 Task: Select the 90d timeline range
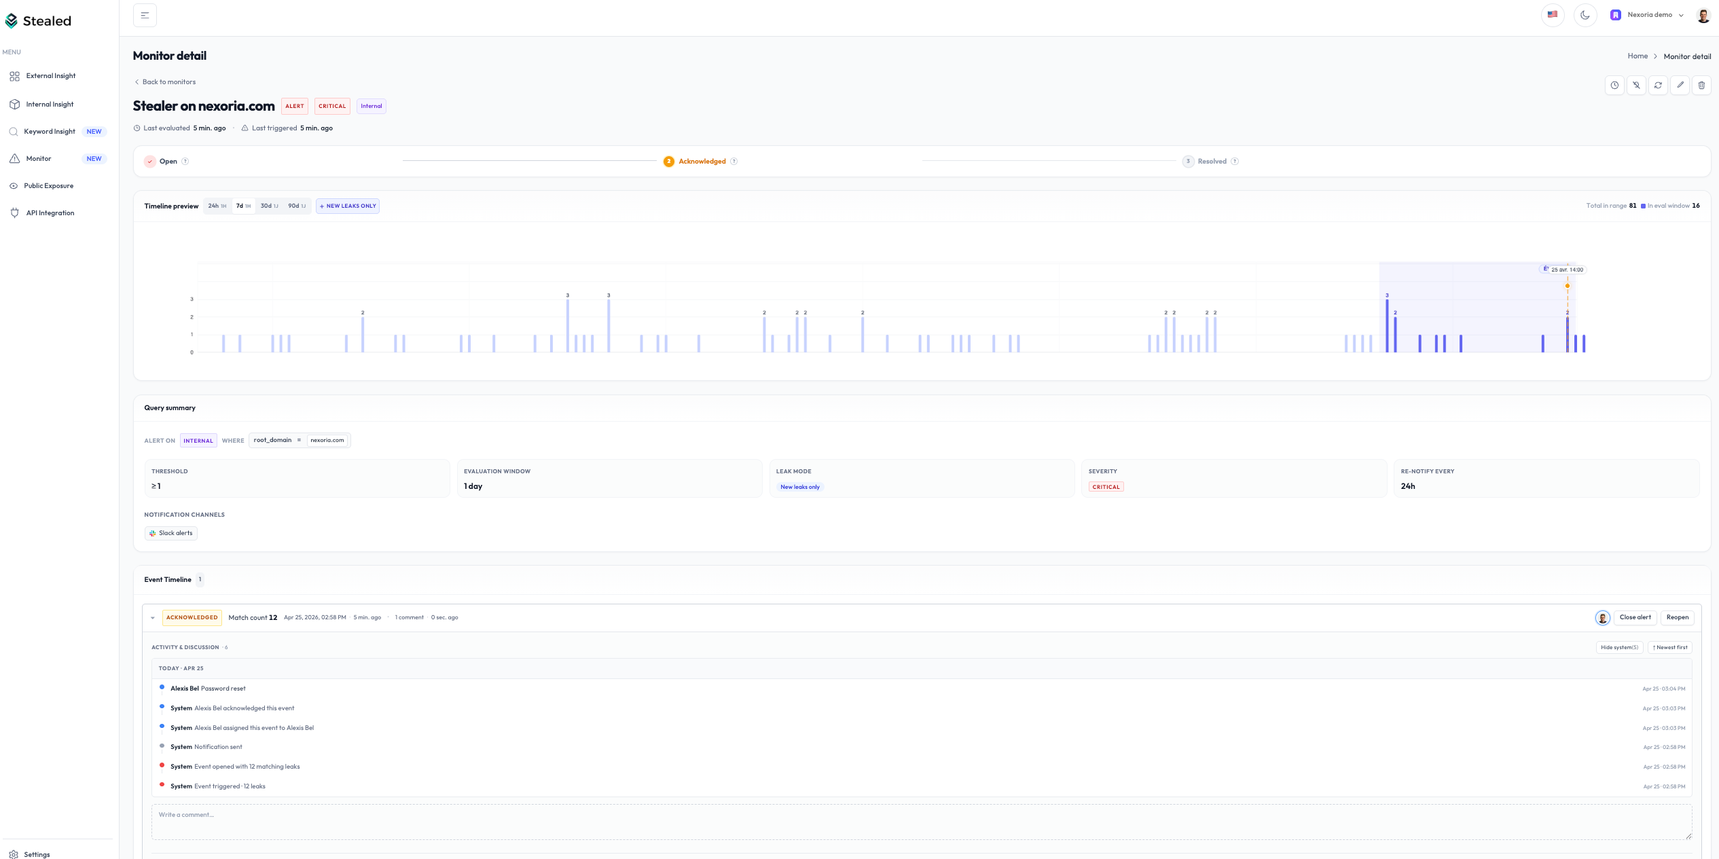[295, 206]
